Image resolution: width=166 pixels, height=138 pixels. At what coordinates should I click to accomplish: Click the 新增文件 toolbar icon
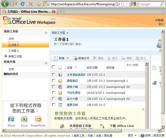pos(75,58)
